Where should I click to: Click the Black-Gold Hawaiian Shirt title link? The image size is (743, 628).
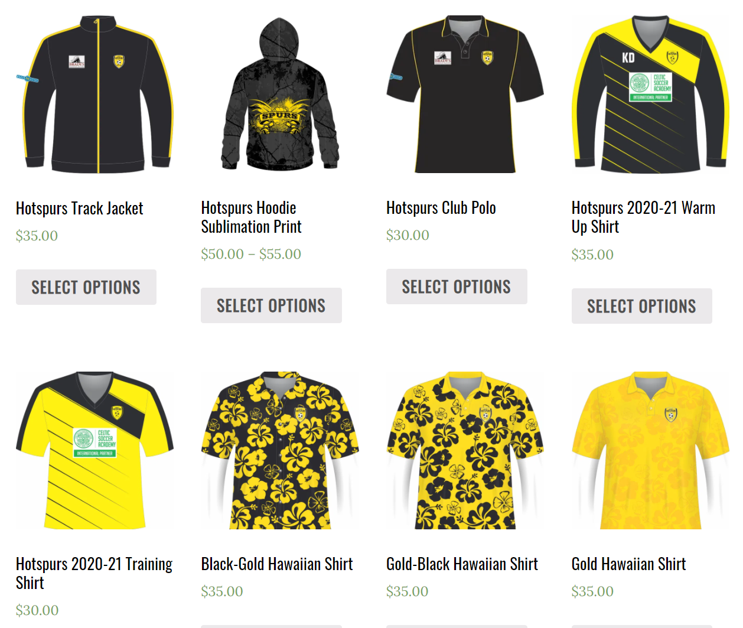pyautogui.click(x=277, y=564)
